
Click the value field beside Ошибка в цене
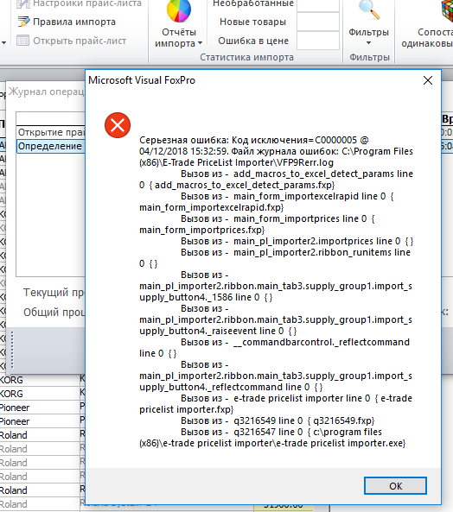pyautogui.click(x=318, y=41)
